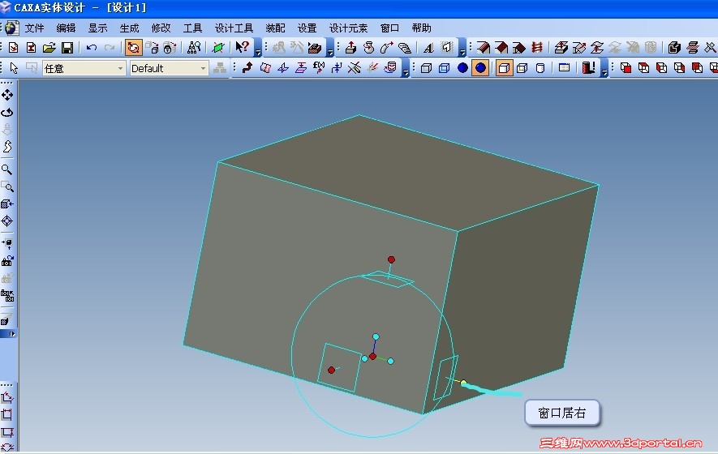Select the pan view cross-arrows tool
The image size is (718, 454).
point(6,95)
